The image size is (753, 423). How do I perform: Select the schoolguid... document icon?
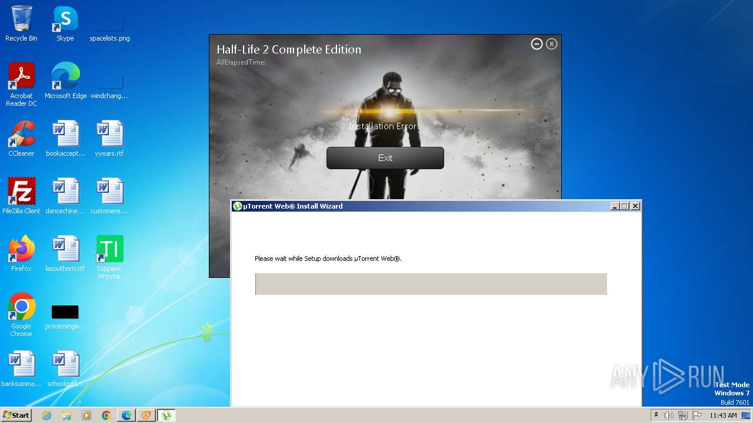(65, 369)
